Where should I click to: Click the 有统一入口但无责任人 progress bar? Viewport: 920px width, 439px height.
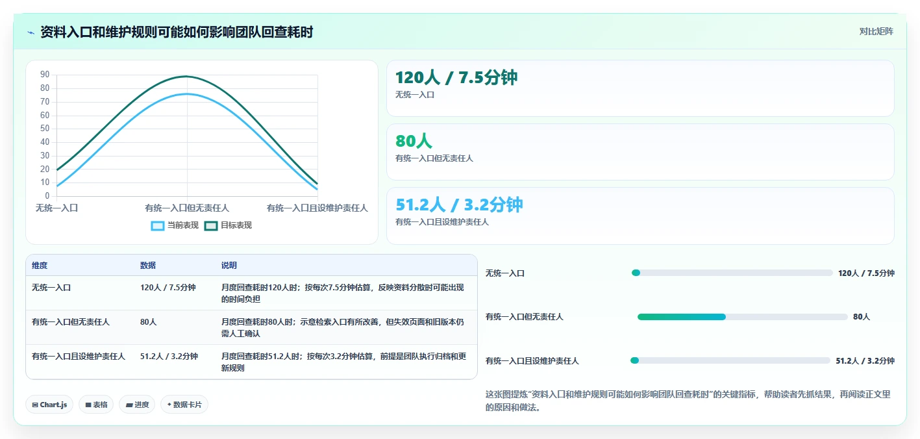pyautogui.click(x=743, y=317)
